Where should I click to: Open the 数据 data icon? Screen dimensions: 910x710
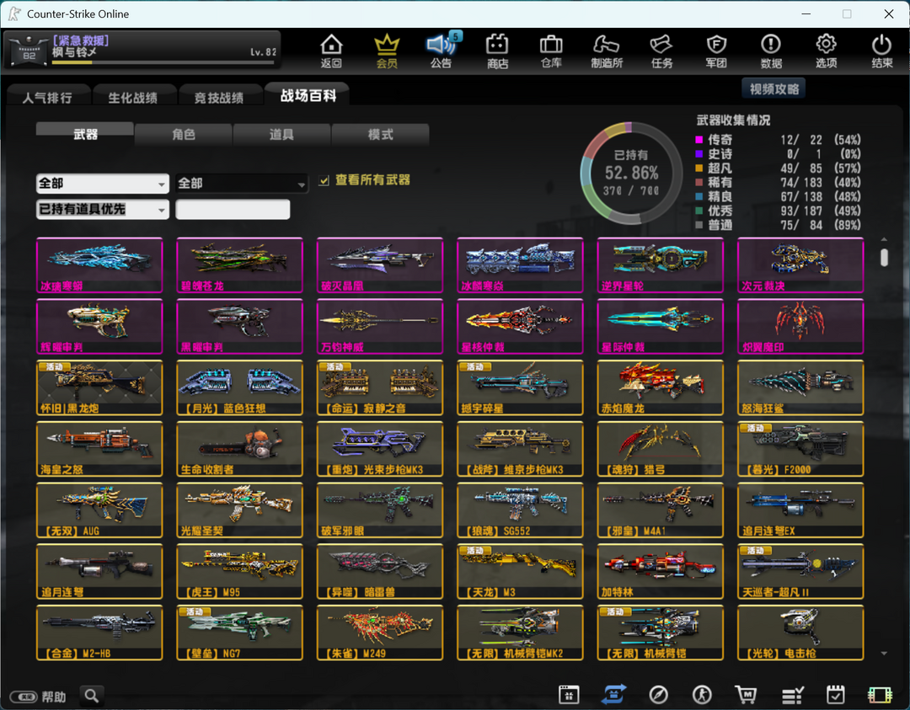[x=771, y=51]
